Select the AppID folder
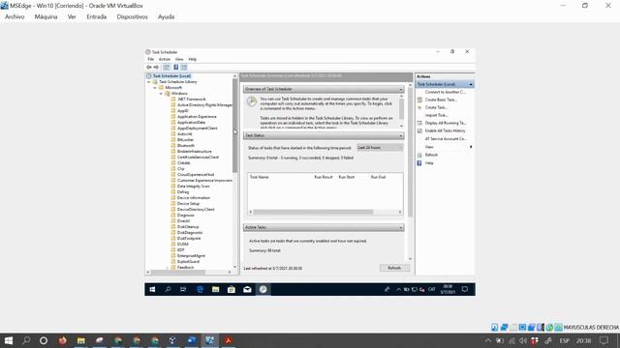 (183, 111)
